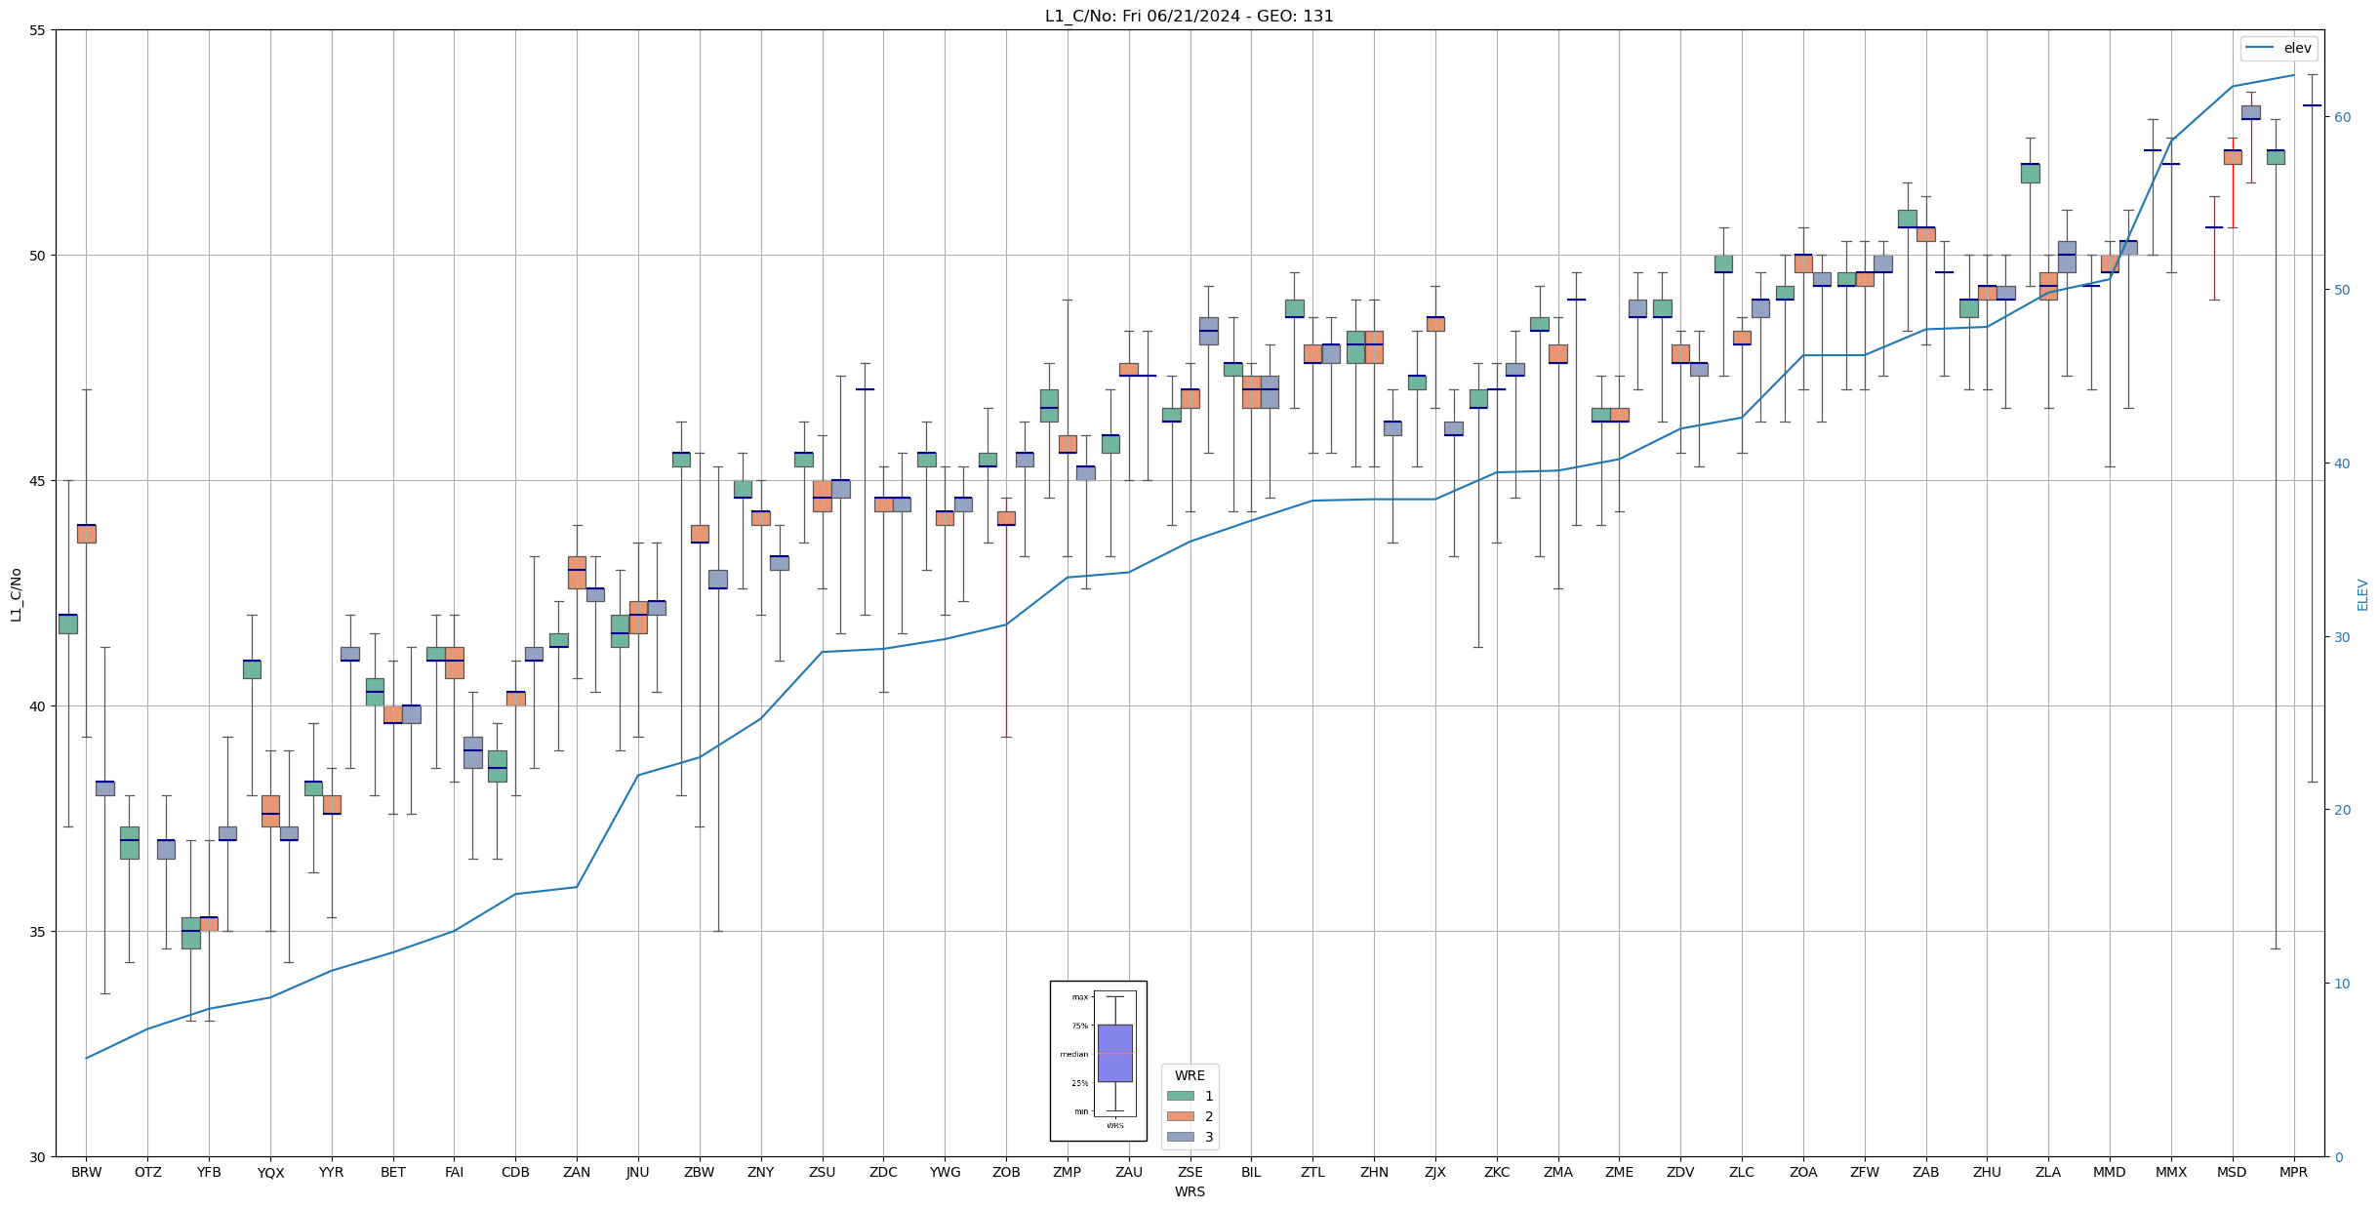This screenshot has height=1208, width=2380.
Task: Click the 'ZFW' station tick label
Action: coord(1865,1172)
